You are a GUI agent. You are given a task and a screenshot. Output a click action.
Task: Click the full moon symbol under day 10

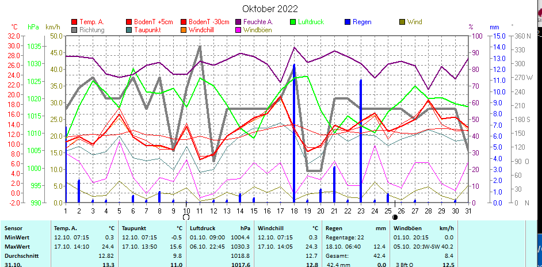tap(186, 217)
